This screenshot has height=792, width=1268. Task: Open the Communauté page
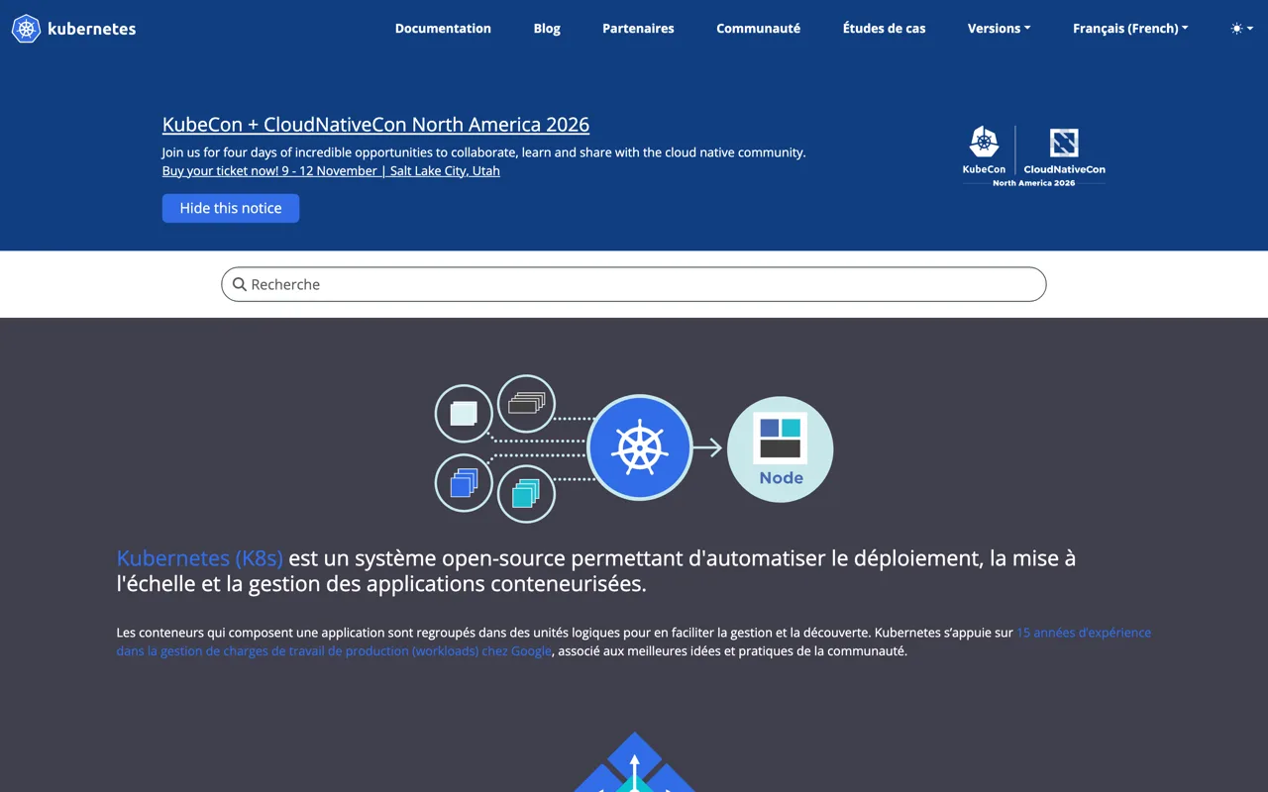758,29
